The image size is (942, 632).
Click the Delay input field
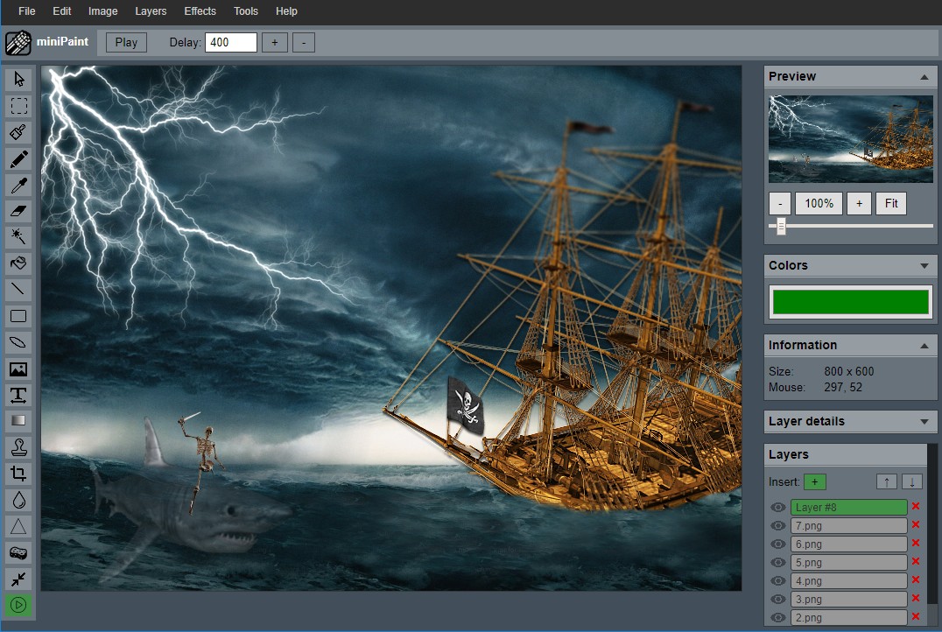[x=231, y=42]
